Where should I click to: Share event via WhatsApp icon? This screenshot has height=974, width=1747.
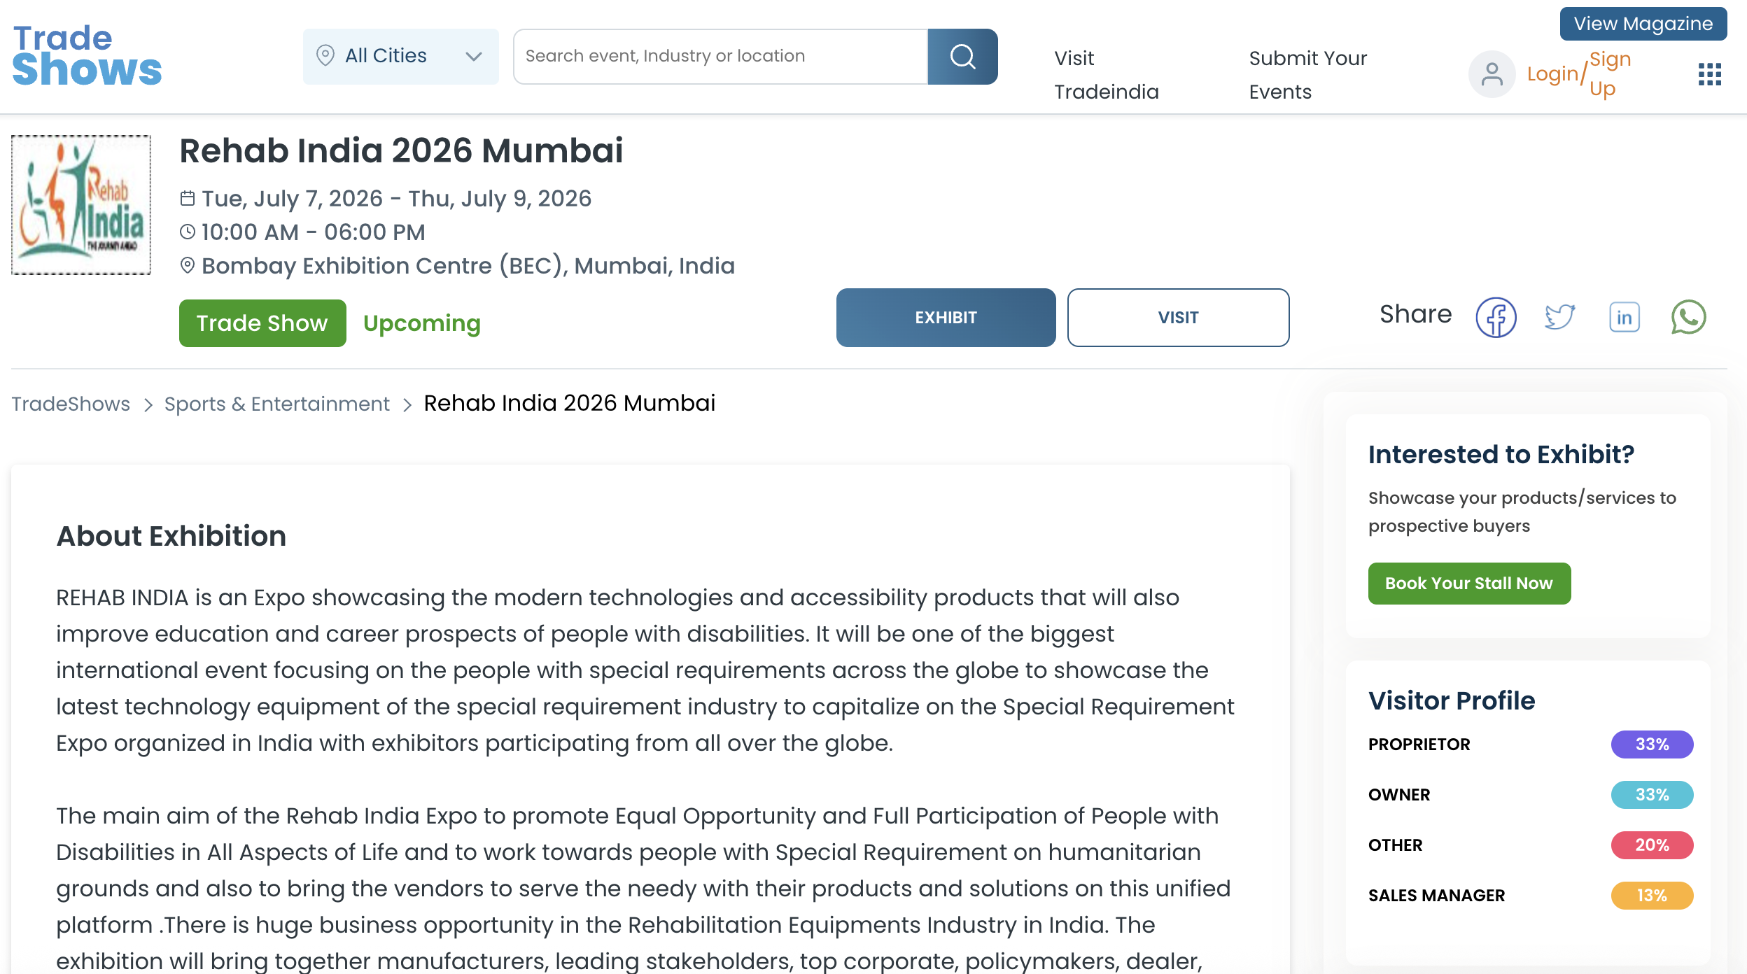click(x=1688, y=317)
